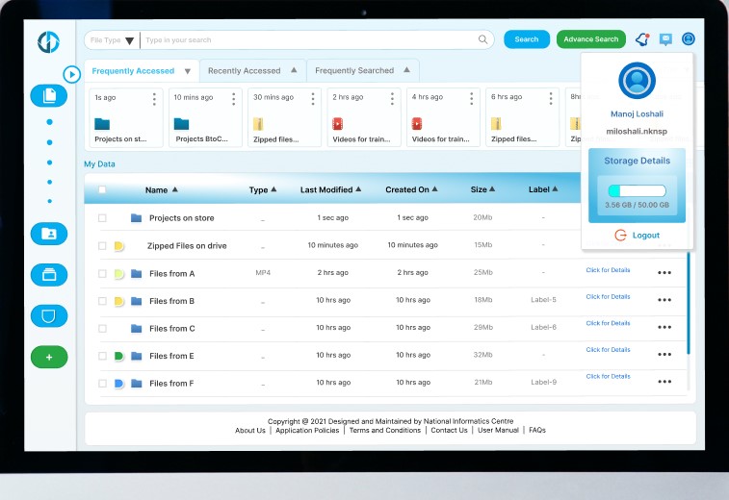Click the magnifier icon in search box
Image resolution: width=729 pixels, height=500 pixels.
[x=483, y=40]
